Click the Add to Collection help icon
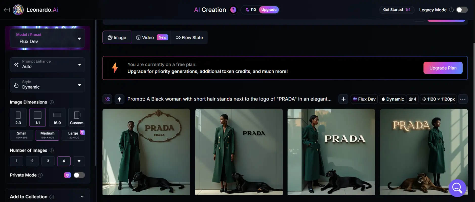The height and width of the screenshot is (202, 475). 52,197
